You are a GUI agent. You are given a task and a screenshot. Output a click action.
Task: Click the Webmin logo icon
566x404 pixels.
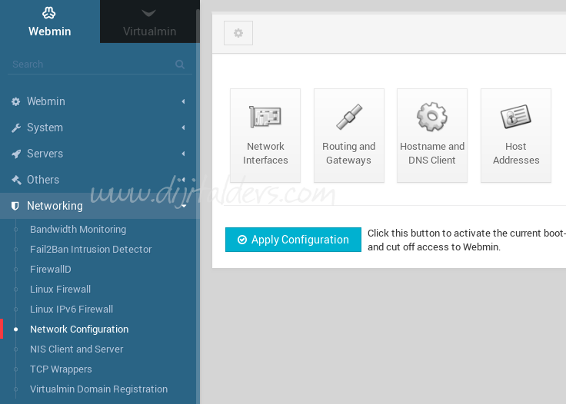pyautogui.click(x=49, y=13)
